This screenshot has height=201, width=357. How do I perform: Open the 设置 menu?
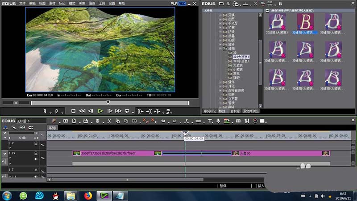click(112, 4)
